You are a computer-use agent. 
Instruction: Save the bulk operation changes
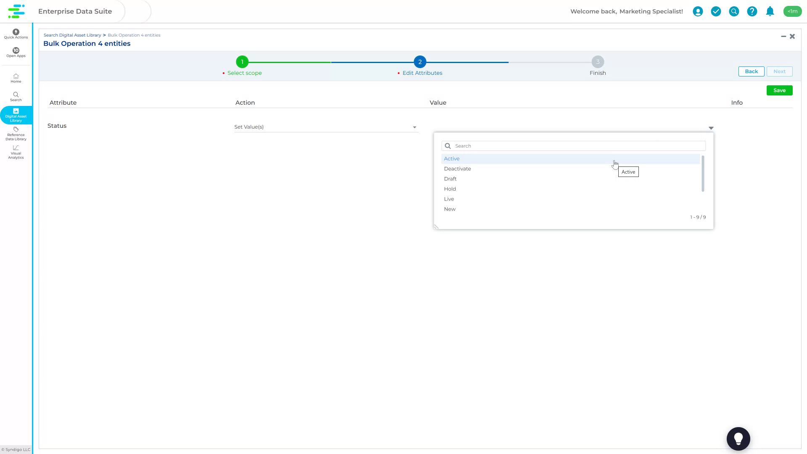point(779,90)
